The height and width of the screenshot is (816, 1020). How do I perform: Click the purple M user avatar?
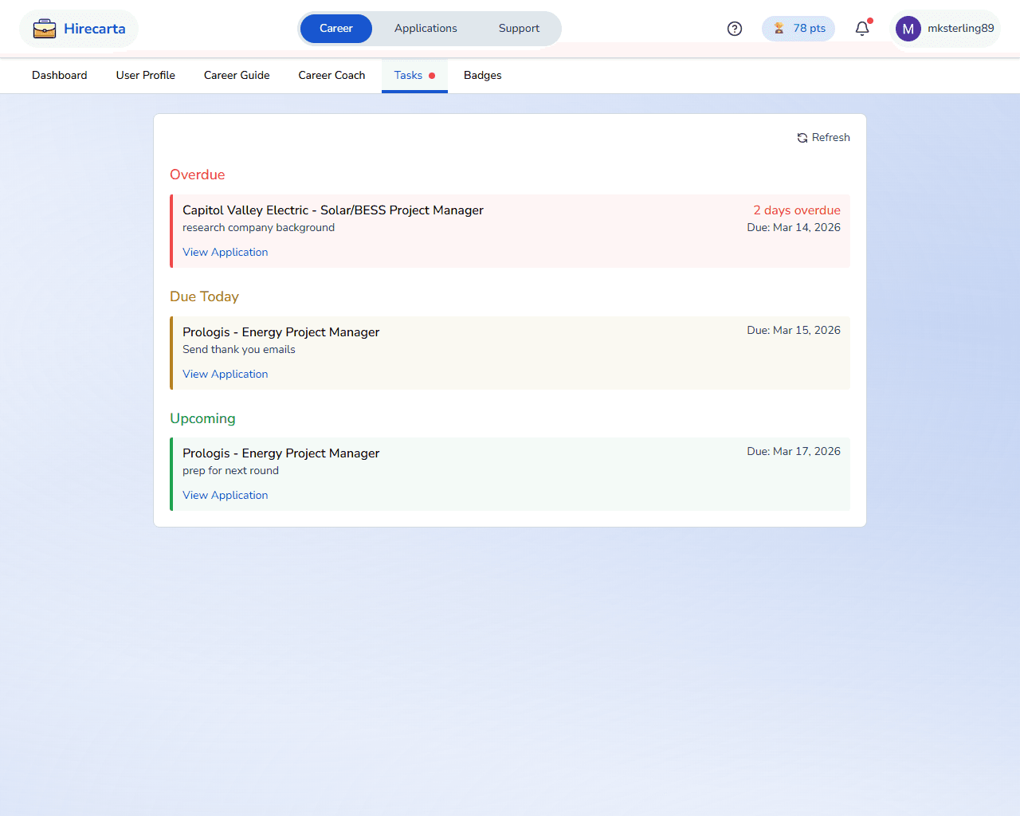[908, 29]
